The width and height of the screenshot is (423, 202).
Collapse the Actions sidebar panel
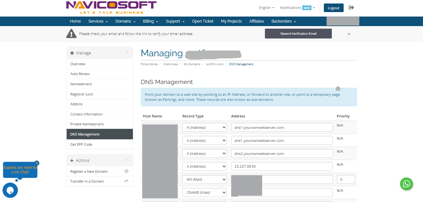[127, 161]
